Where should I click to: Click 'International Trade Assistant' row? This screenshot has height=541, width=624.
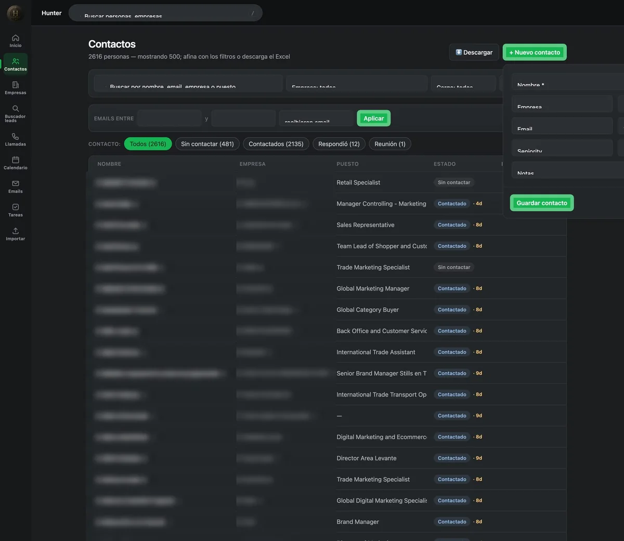tap(327, 352)
